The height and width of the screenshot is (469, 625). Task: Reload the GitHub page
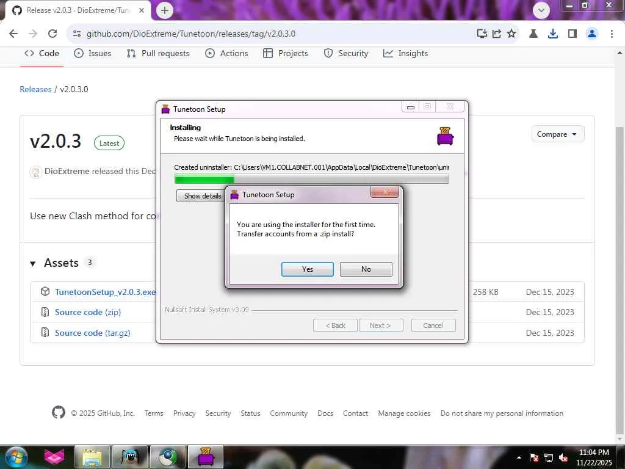(52, 34)
